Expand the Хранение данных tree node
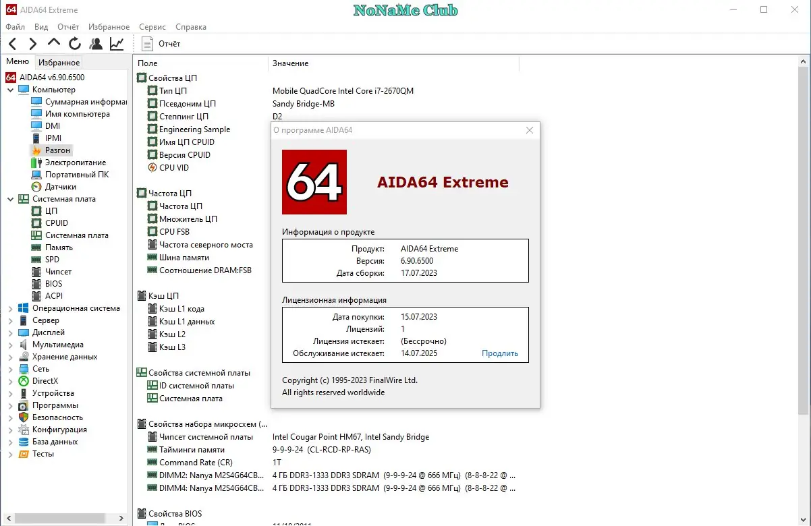Screen dimensions: 811x526 [10, 357]
